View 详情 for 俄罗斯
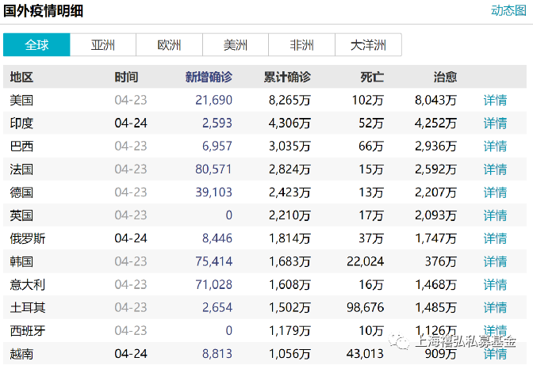 point(495,238)
